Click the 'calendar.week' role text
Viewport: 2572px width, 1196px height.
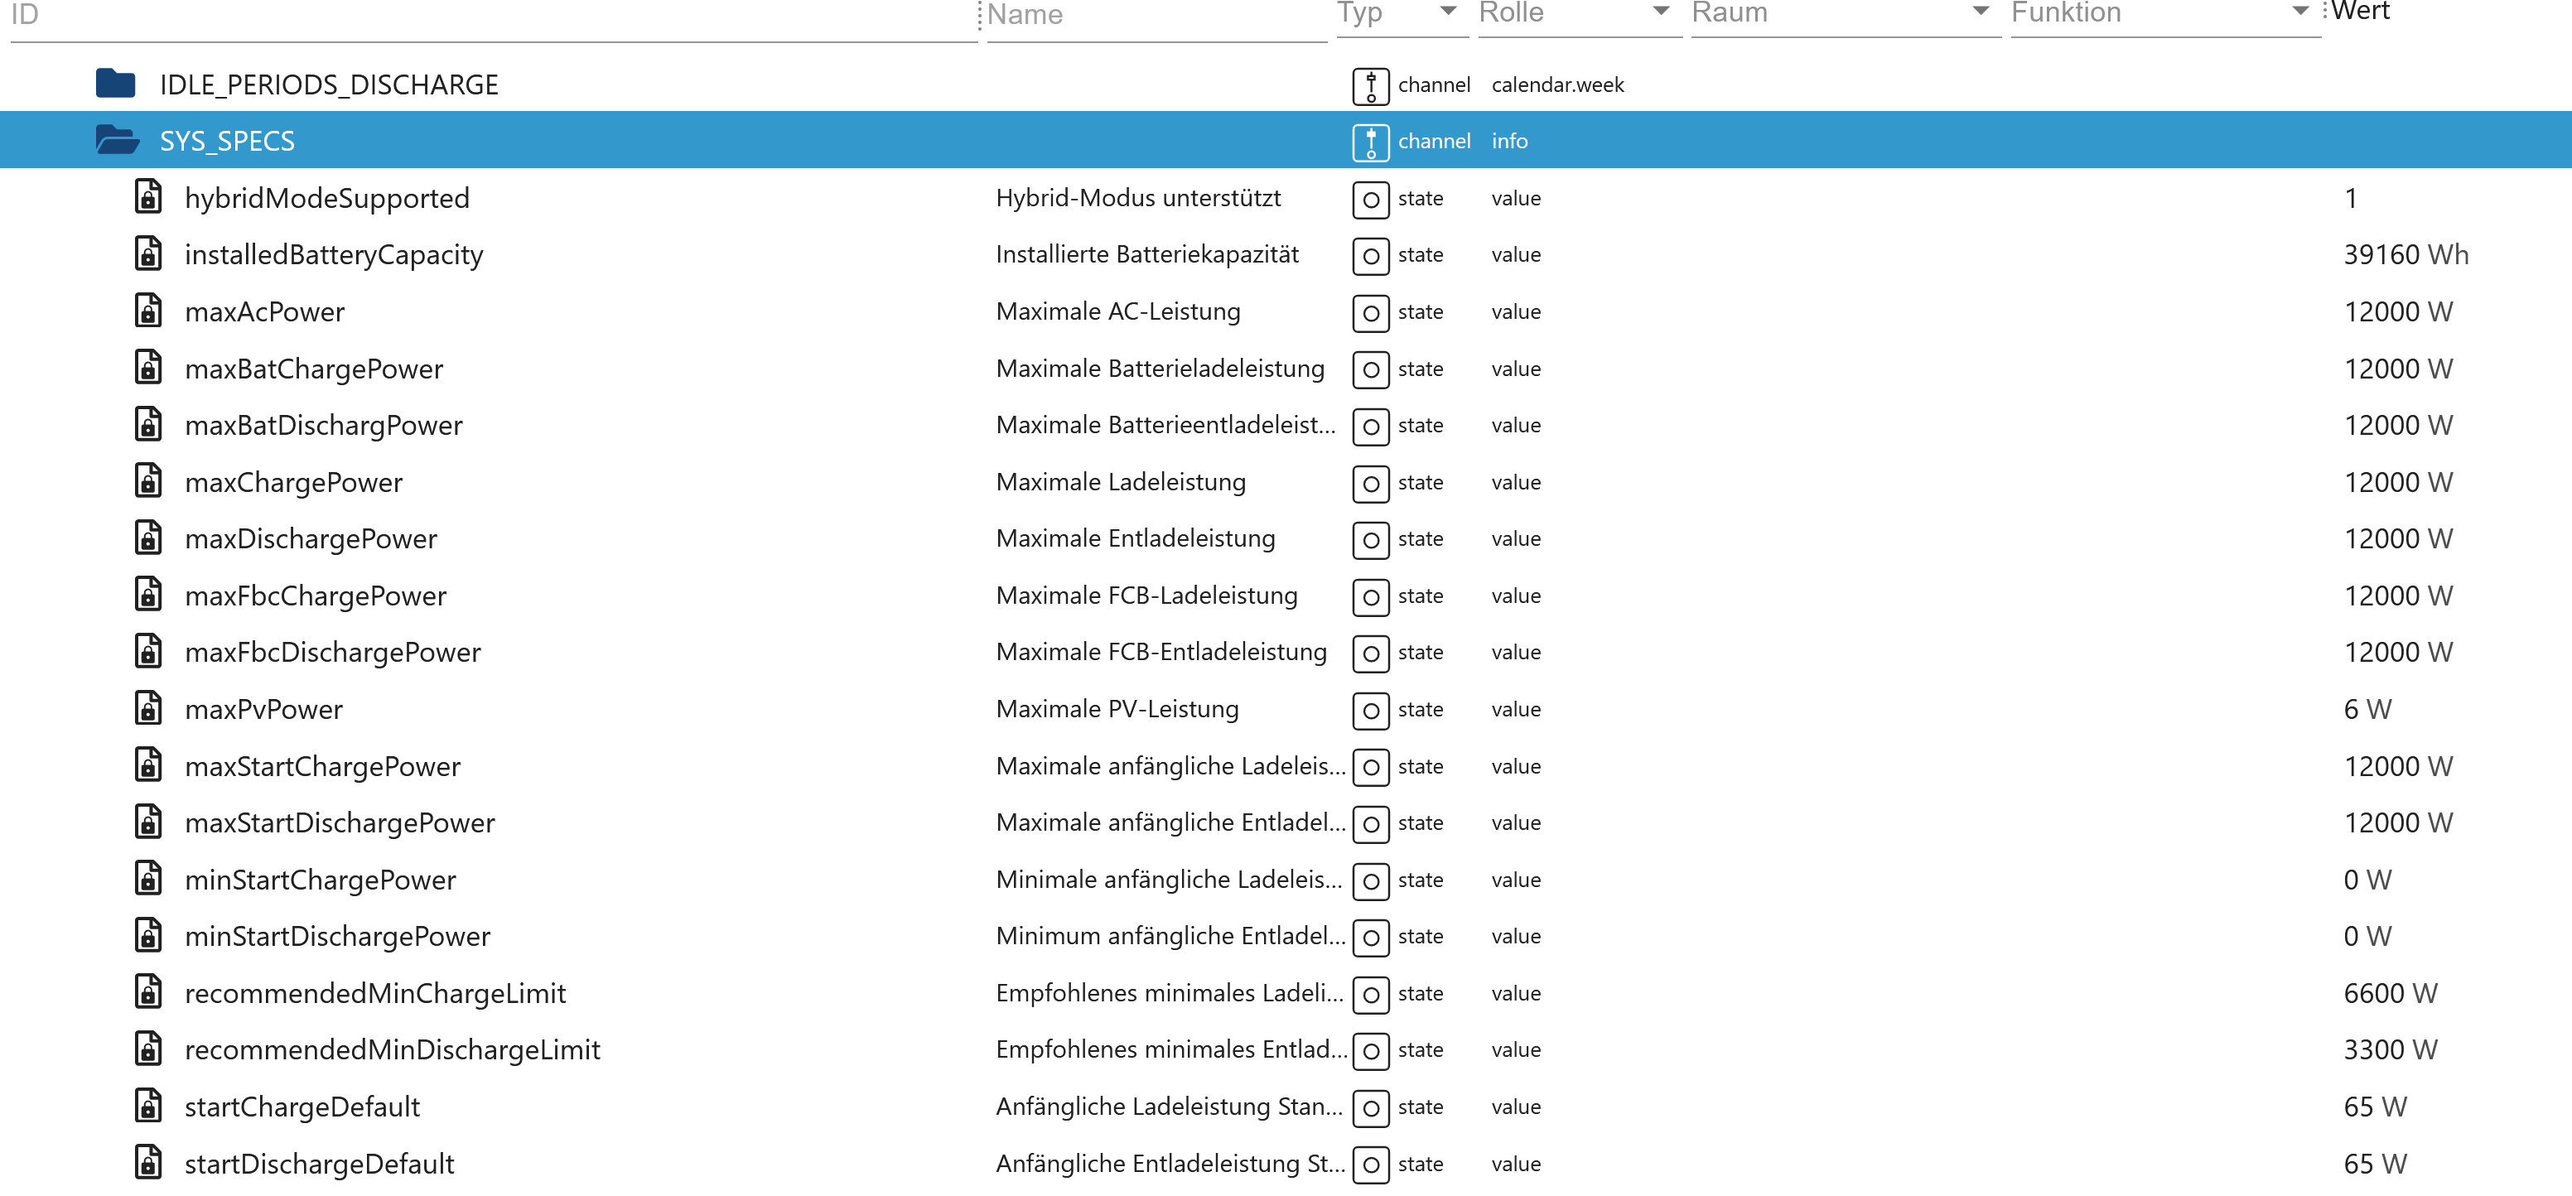point(1557,84)
